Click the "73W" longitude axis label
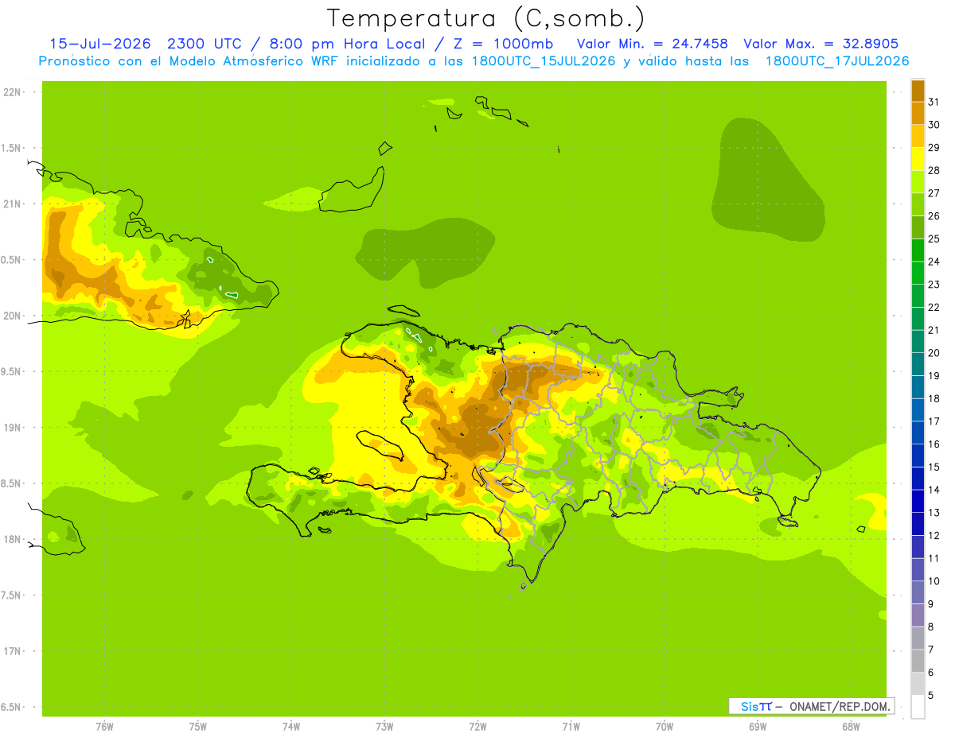The width and height of the screenshot is (955, 737). click(384, 726)
